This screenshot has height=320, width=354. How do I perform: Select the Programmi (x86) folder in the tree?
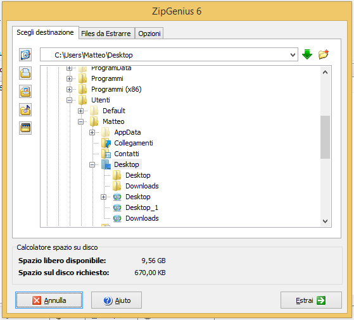click(117, 90)
